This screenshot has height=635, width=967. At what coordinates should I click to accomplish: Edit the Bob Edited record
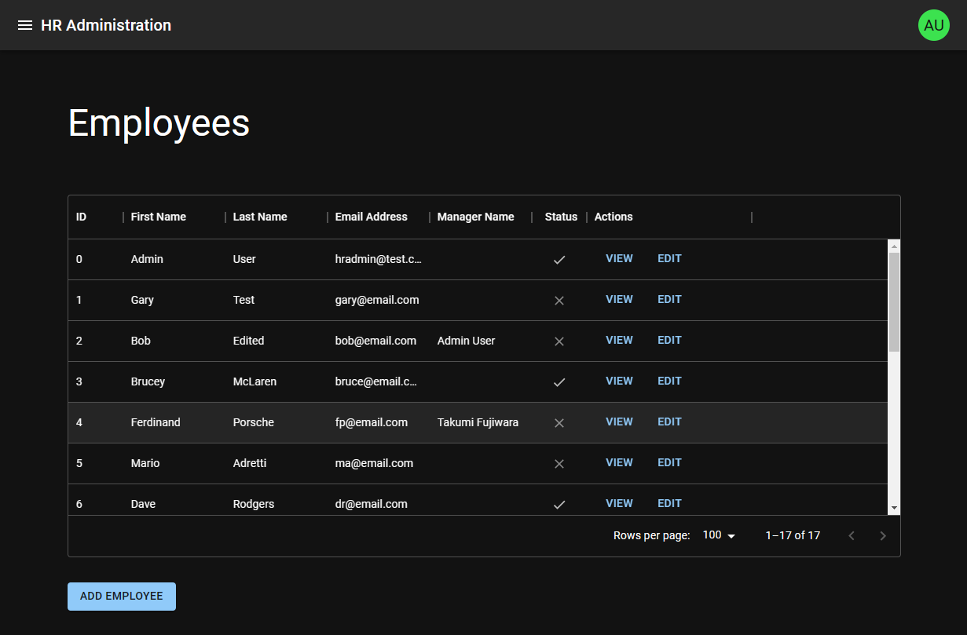(x=669, y=340)
